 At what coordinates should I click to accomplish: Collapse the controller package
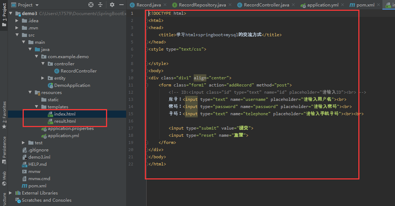coord(43,64)
